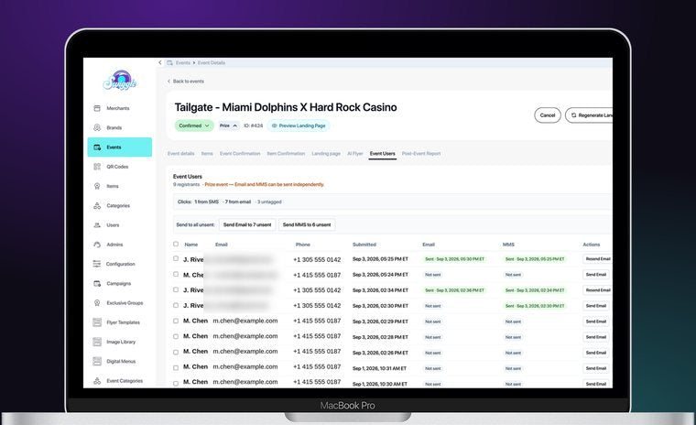
Task: Expand the Prize type dropdown
Action: pos(229,125)
